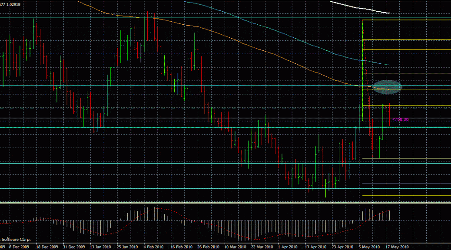The image size is (451, 250).
Task: Click the 10 Mar 2010 date label
Action: click(235, 247)
